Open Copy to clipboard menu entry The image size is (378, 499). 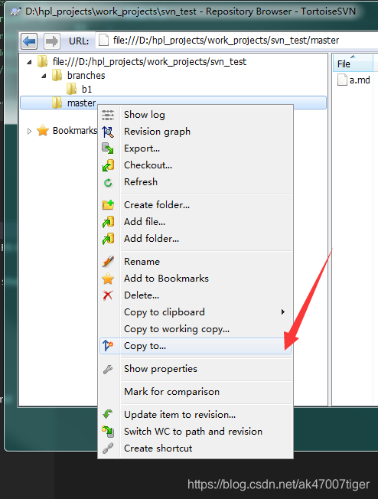195,312
